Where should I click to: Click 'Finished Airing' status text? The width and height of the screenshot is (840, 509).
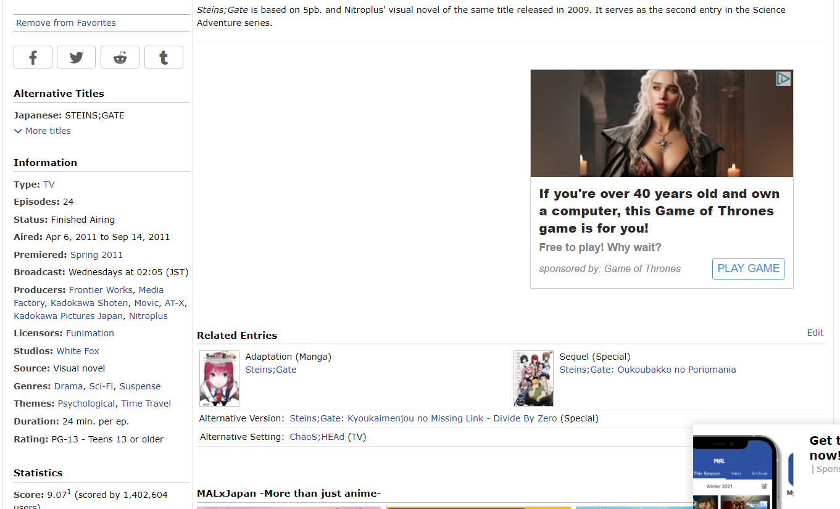coord(83,220)
